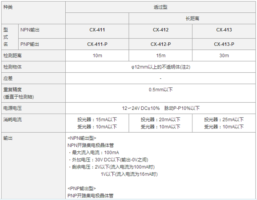
Task: Click the (垂直于检测轴) label line
Action: pos(19,97)
